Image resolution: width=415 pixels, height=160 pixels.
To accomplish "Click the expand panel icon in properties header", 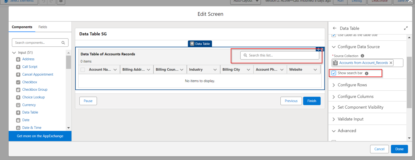I will [x=406, y=28].
